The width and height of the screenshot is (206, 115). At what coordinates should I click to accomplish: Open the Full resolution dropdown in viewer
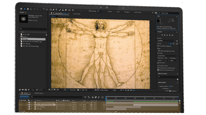pyautogui.click(x=89, y=90)
